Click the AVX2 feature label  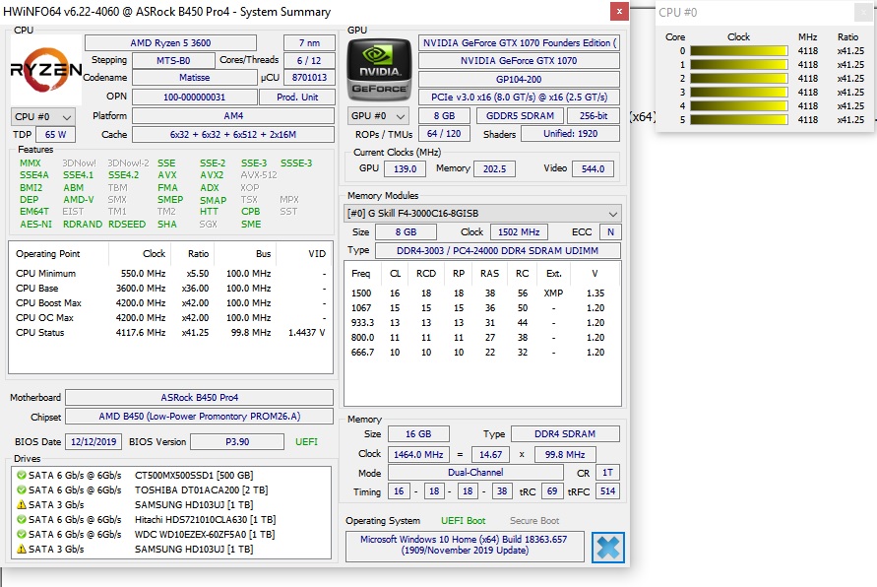pyautogui.click(x=212, y=175)
